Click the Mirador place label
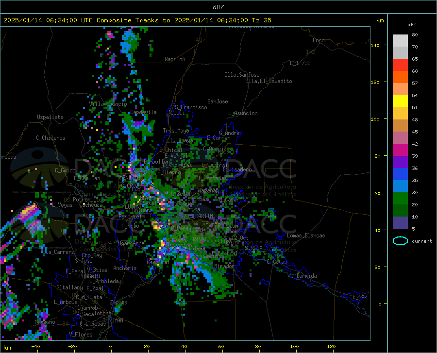 click(224, 266)
